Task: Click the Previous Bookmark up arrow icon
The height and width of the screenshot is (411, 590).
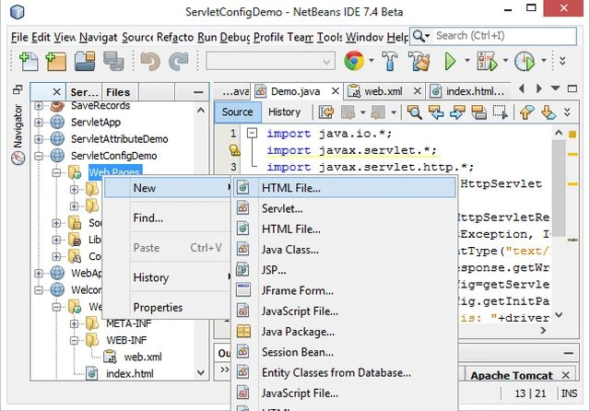Action: pyautogui.click(x=526, y=112)
